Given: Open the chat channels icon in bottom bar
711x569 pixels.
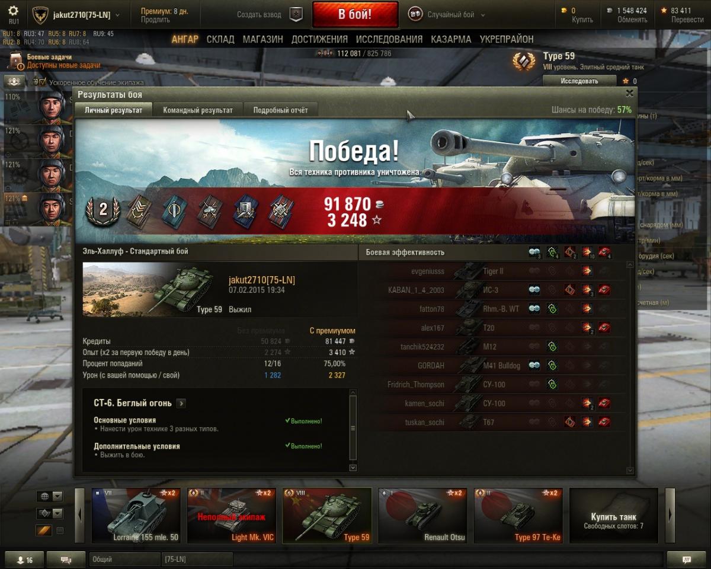Looking at the screenshot, I should 66,560.
